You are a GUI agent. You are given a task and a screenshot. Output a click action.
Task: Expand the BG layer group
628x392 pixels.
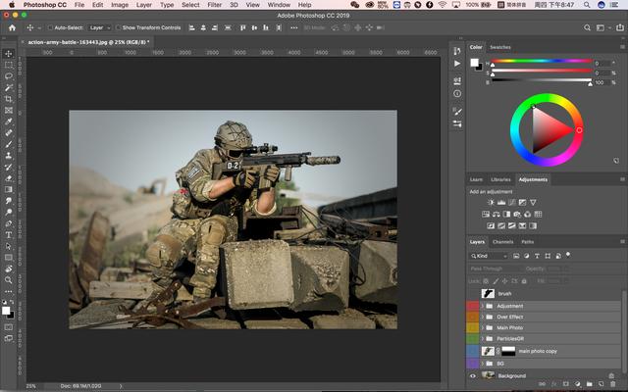coord(483,364)
